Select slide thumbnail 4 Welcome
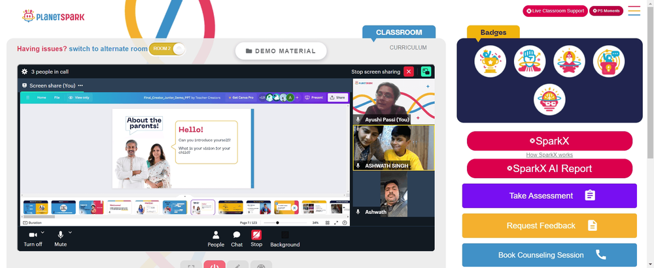654x268 pixels. (x=119, y=207)
